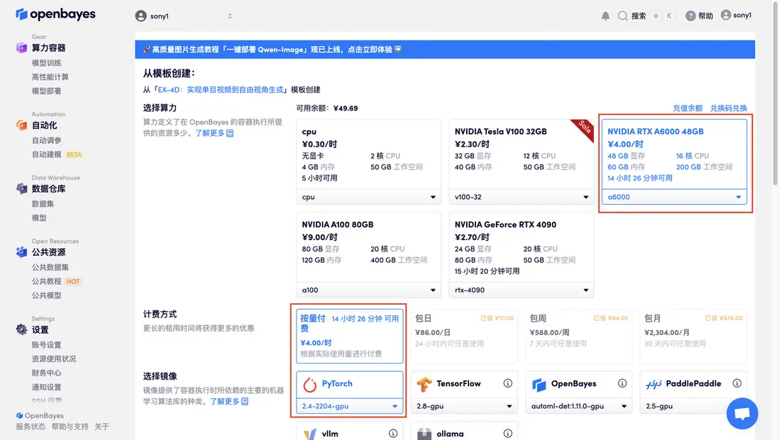This screenshot has width=779, height=440.
Task: Click the OpenBayes image logo icon
Action: (x=539, y=385)
